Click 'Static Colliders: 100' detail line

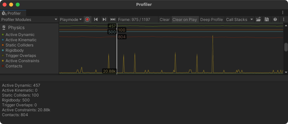(x=20, y=95)
